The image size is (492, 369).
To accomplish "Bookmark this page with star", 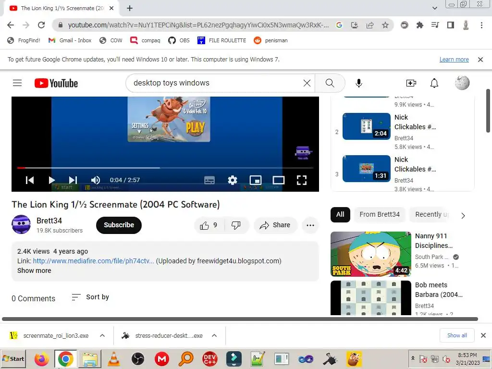I will [385, 25].
